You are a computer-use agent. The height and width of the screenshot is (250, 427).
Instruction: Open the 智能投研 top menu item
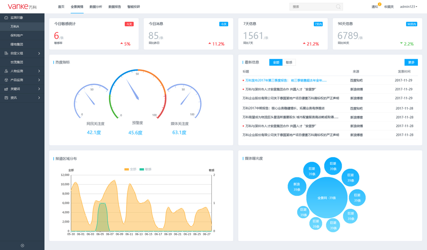[134, 7]
